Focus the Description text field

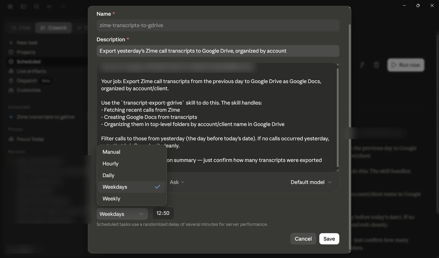[x=218, y=51]
